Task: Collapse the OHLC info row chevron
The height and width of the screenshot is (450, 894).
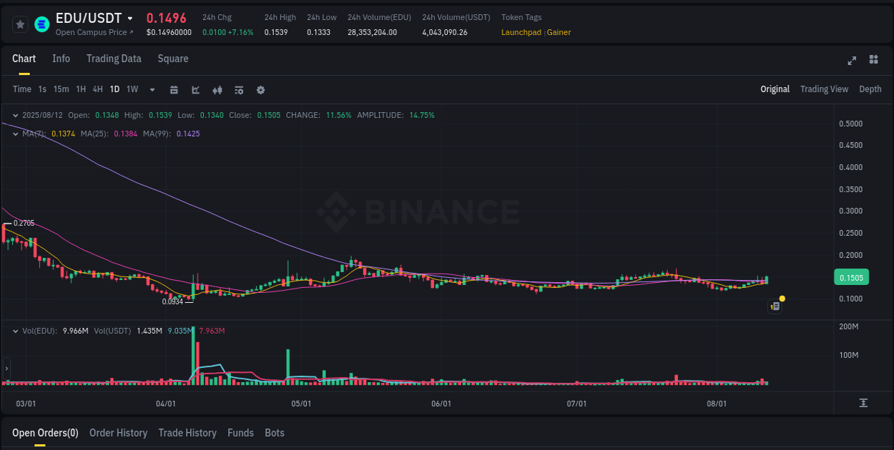Action: point(15,114)
